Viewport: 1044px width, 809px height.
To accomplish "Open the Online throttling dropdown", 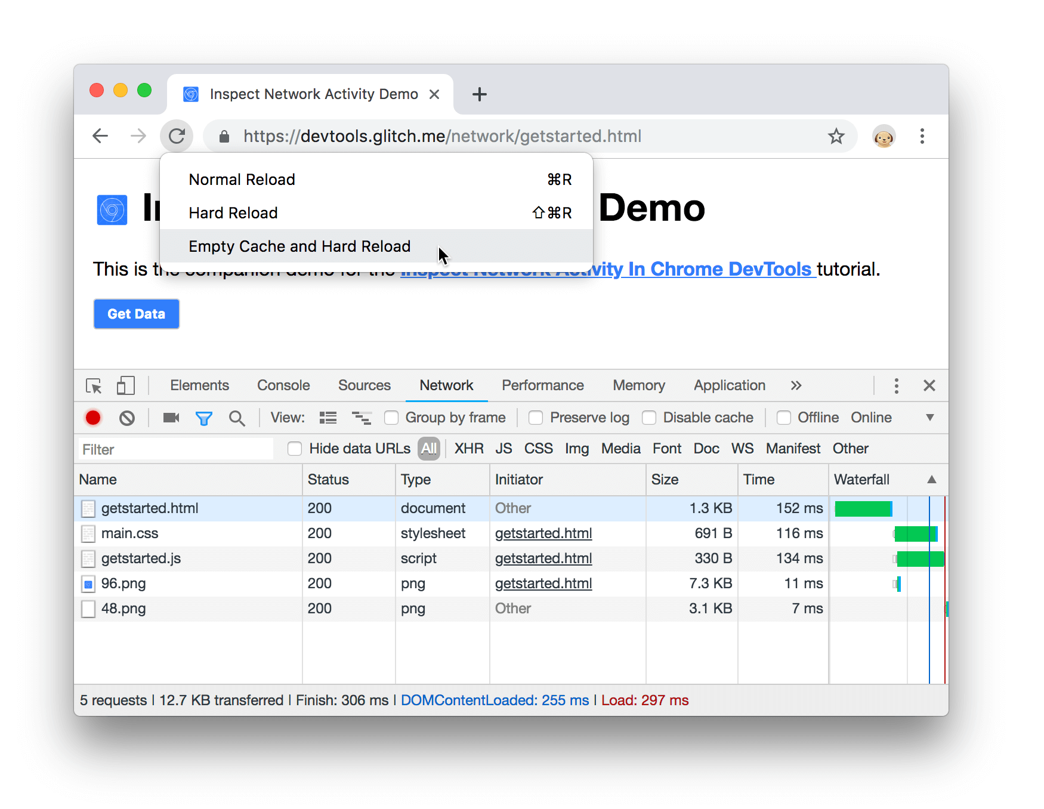I will [x=892, y=418].
